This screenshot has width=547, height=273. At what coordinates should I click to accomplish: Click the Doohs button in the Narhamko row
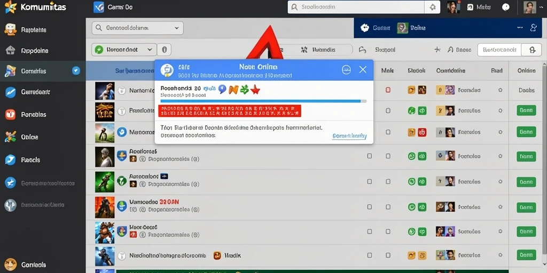(526, 90)
